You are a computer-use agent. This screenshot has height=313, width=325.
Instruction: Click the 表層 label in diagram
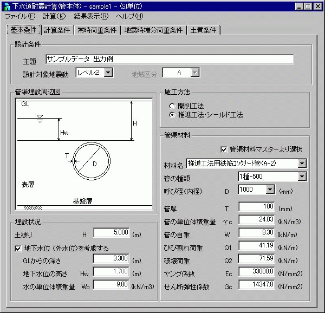tap(28, 184)
